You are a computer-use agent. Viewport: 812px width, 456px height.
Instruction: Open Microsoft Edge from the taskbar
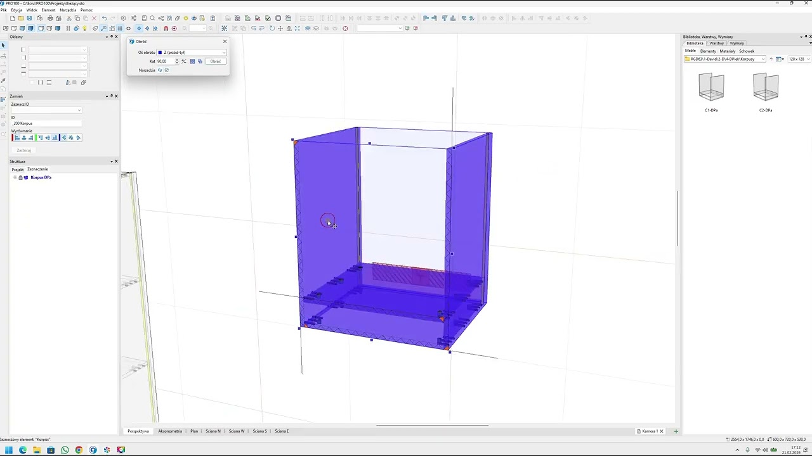coord(23,450)
